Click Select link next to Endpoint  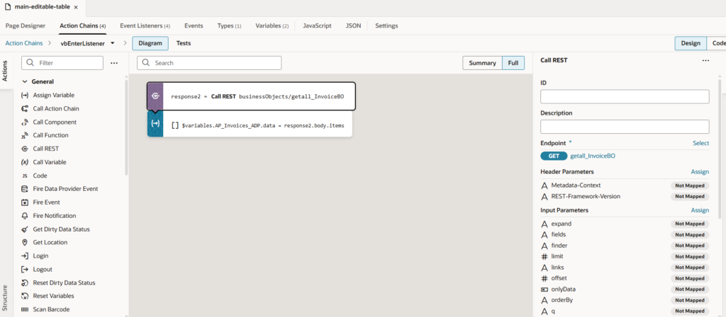point(700,143)
